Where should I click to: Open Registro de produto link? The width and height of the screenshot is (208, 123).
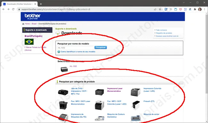point(164,33)
